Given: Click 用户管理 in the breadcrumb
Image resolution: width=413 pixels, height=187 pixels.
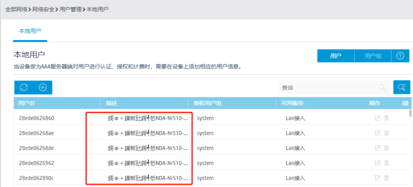Looking at the screenshot, I should 71,9.
